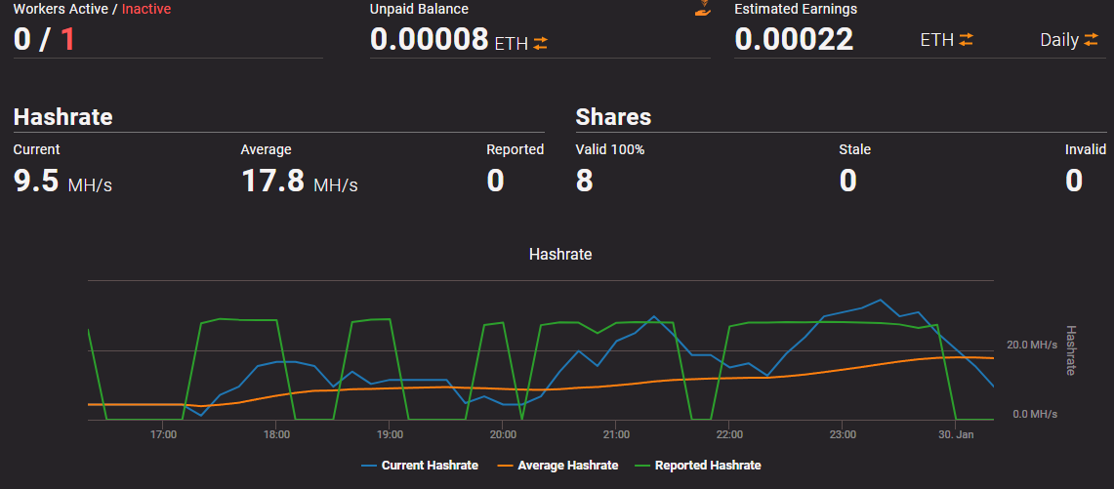This screenshot has width=1114, height=489.
Task: Toggle Average Hashrate legend series
Action: tap(557, 466)
